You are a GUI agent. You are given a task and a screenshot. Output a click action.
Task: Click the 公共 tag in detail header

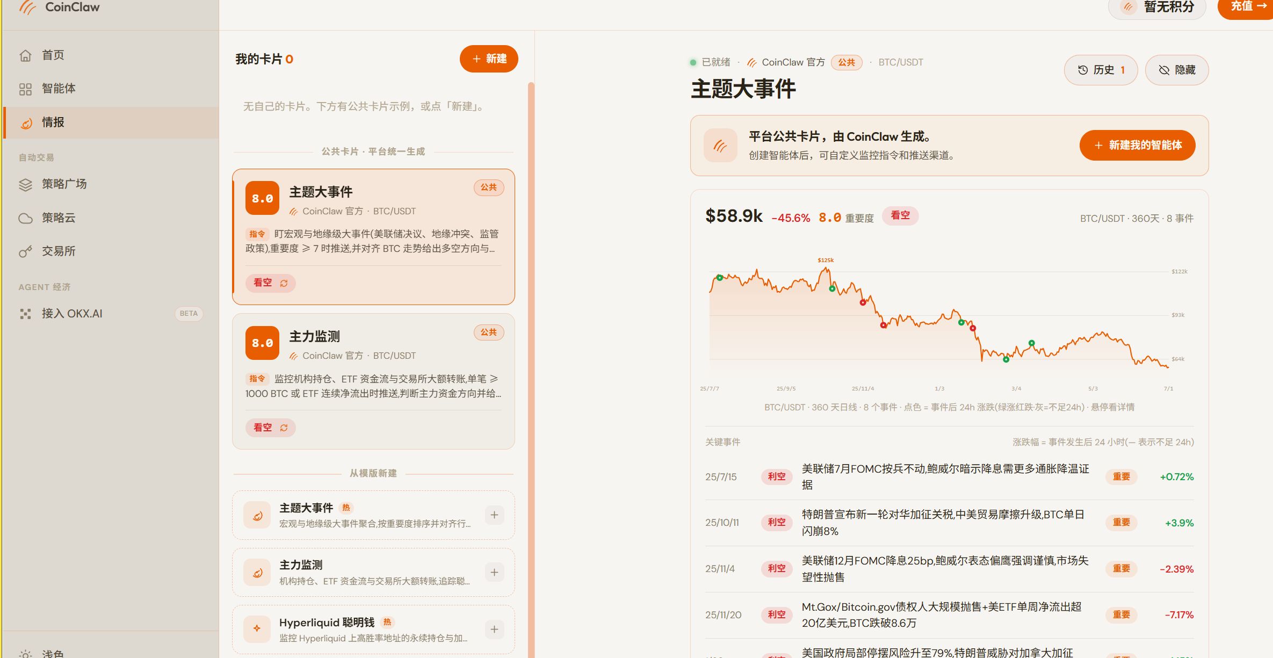tap(847, 62)
